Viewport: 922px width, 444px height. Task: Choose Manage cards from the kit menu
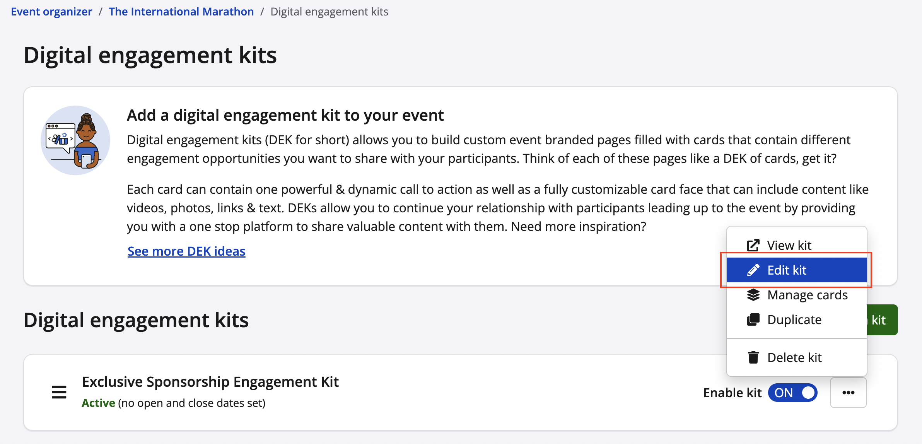[807, 295]
